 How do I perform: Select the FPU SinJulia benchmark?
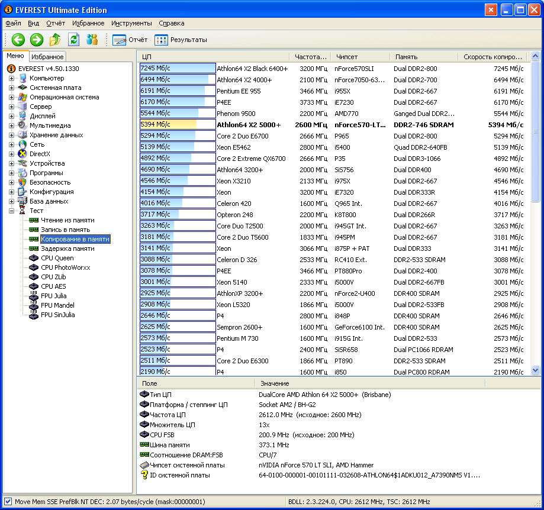pos(57,315)
